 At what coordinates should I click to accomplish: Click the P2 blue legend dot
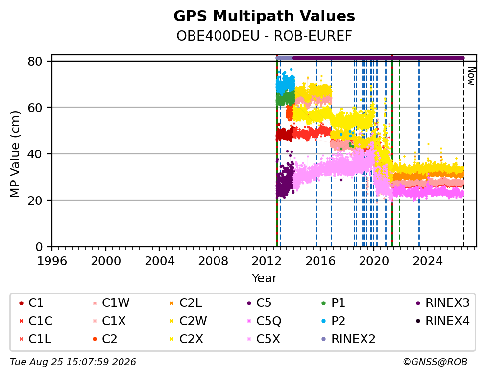tap(324, 321)
